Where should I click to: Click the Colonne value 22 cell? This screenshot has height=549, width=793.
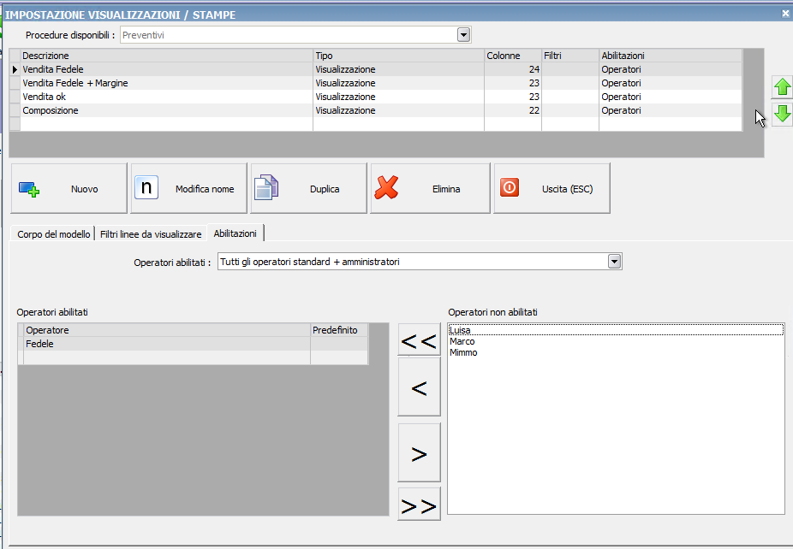point(513,110)
